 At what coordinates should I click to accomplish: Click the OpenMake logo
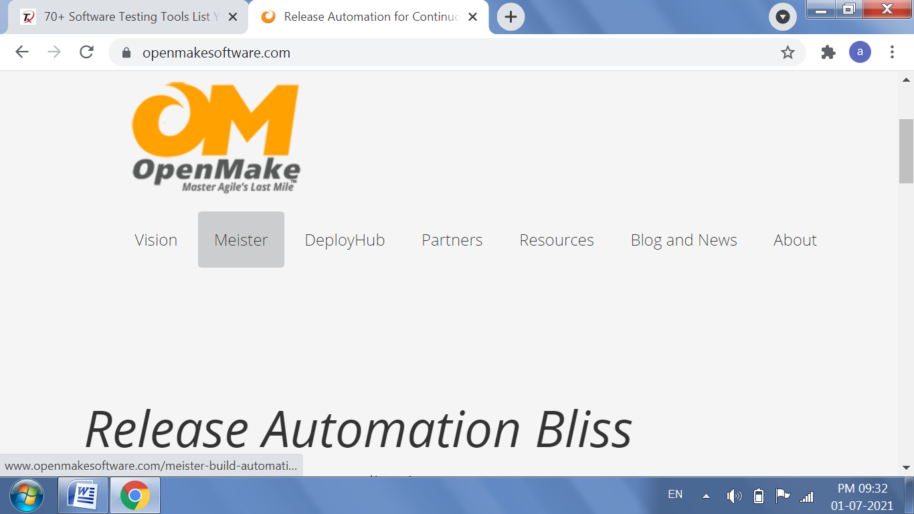[215, 137]
